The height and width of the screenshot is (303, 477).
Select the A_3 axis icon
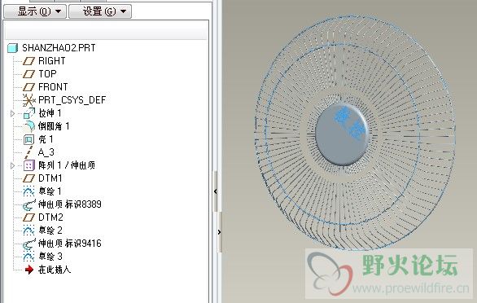point(29,152)
